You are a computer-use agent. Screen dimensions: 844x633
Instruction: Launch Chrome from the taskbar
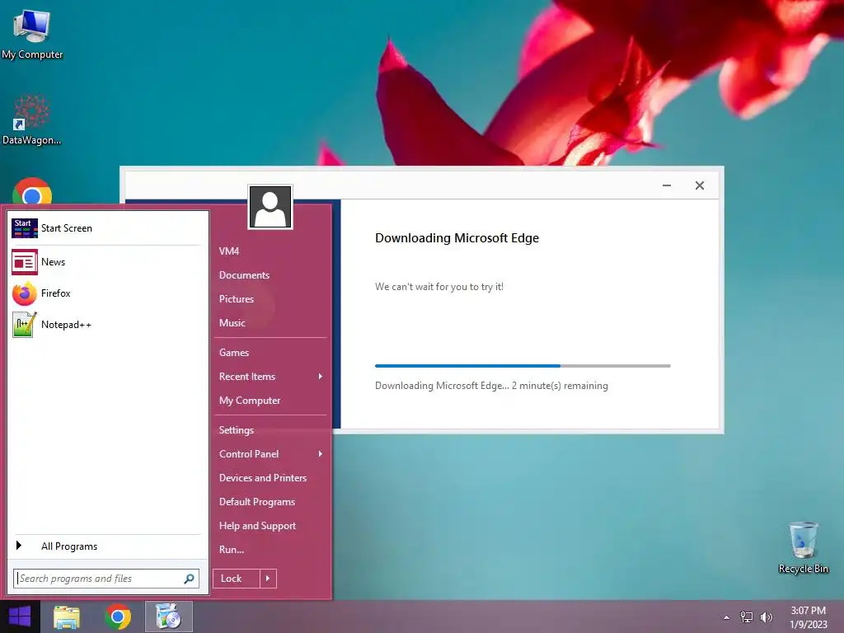click(x=118, y=617)
